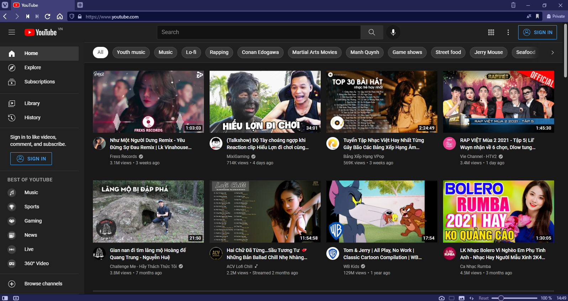The height and width of the screenshot is (301, 568).
Task: Open Gaming channel
Action: tap(39, 221)
